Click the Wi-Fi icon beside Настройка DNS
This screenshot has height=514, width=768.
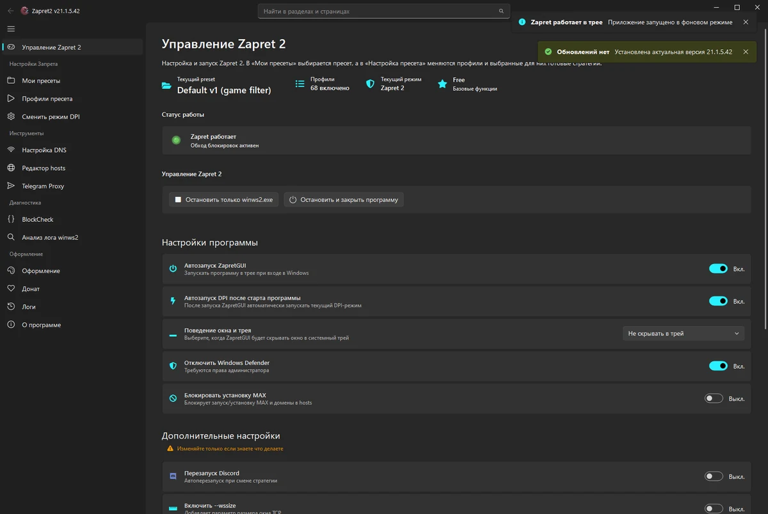11,150
